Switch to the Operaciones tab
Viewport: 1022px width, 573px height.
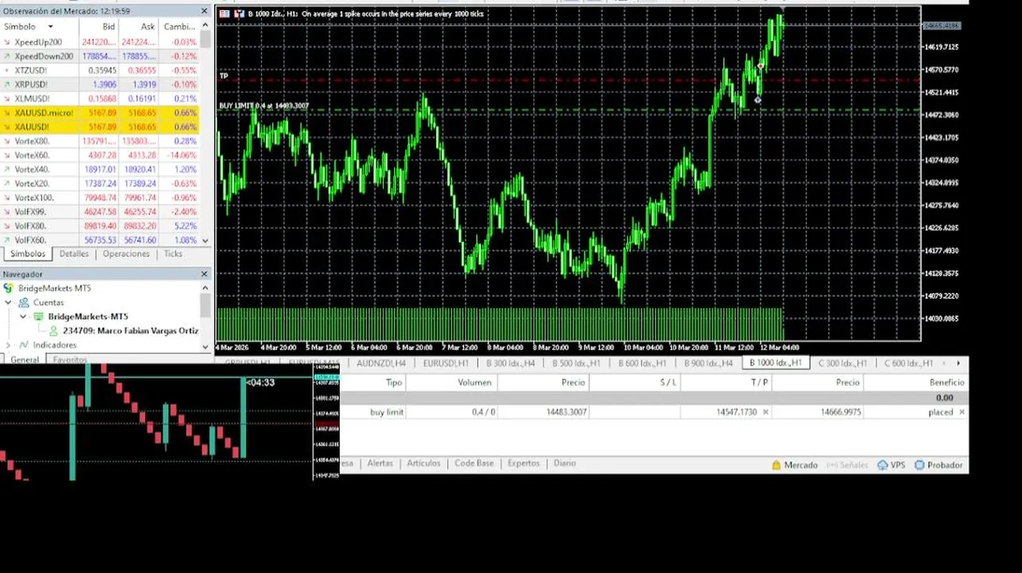pos(126,254)
